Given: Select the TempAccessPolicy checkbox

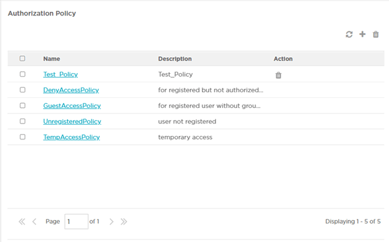Looking at the screenshot, I should (22, 137).
